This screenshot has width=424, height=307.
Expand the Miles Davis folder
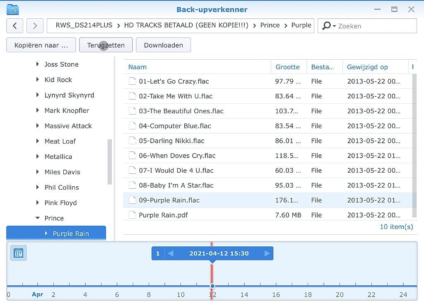click(x=38, y=172)
